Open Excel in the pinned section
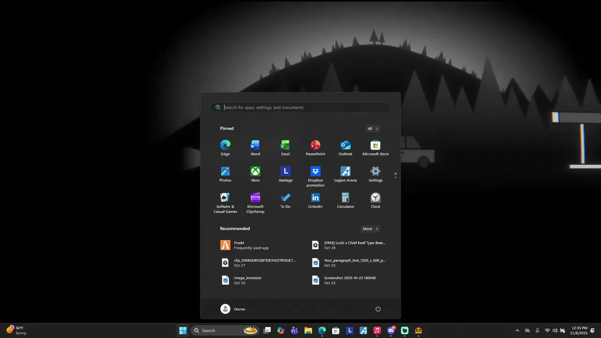601x338 pixels. tap(285, 148)
